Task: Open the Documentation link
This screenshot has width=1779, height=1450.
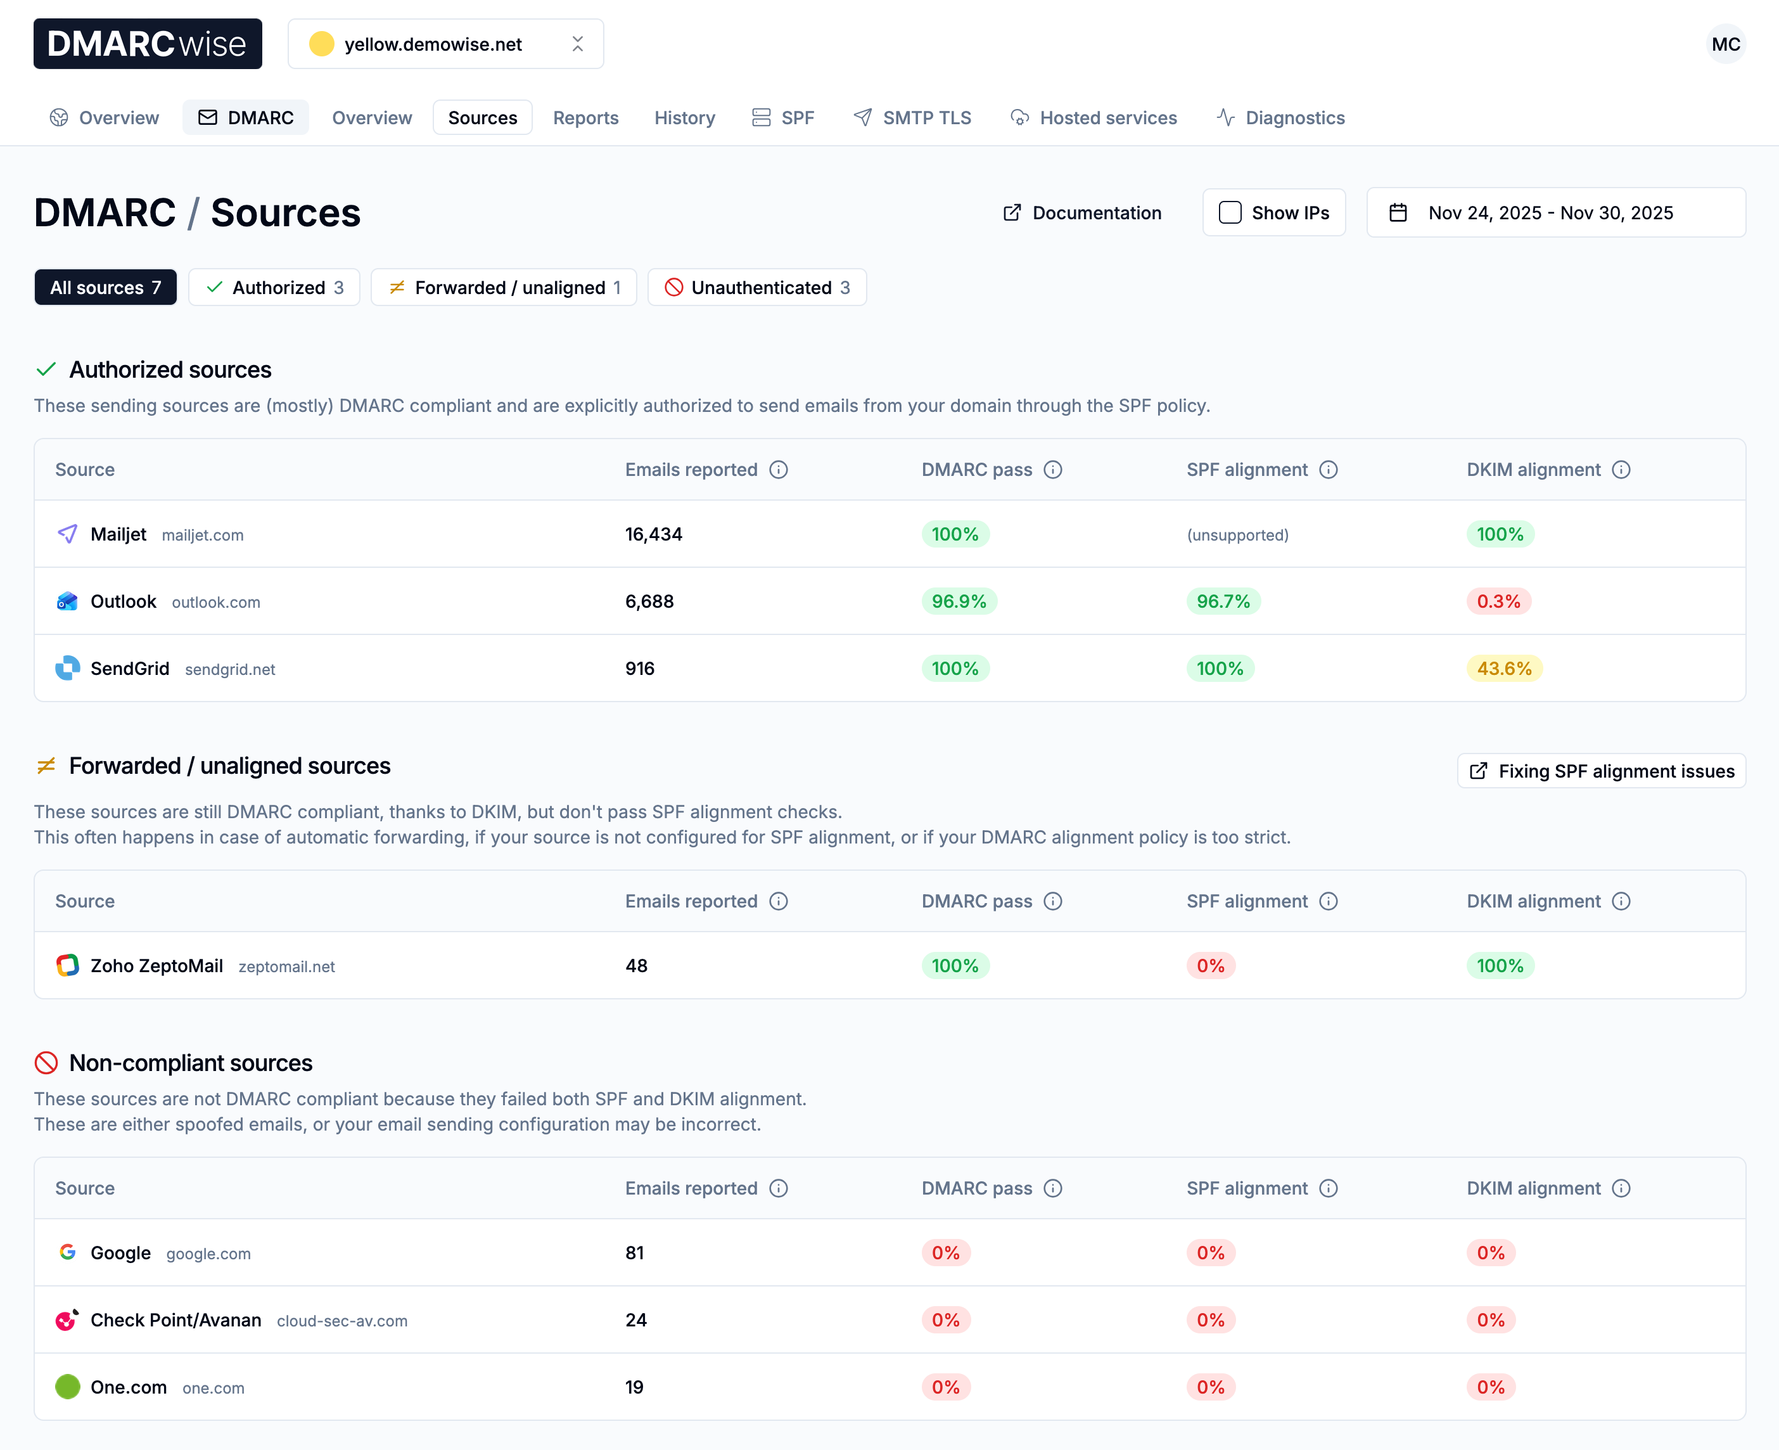Action: [1082, 213]
